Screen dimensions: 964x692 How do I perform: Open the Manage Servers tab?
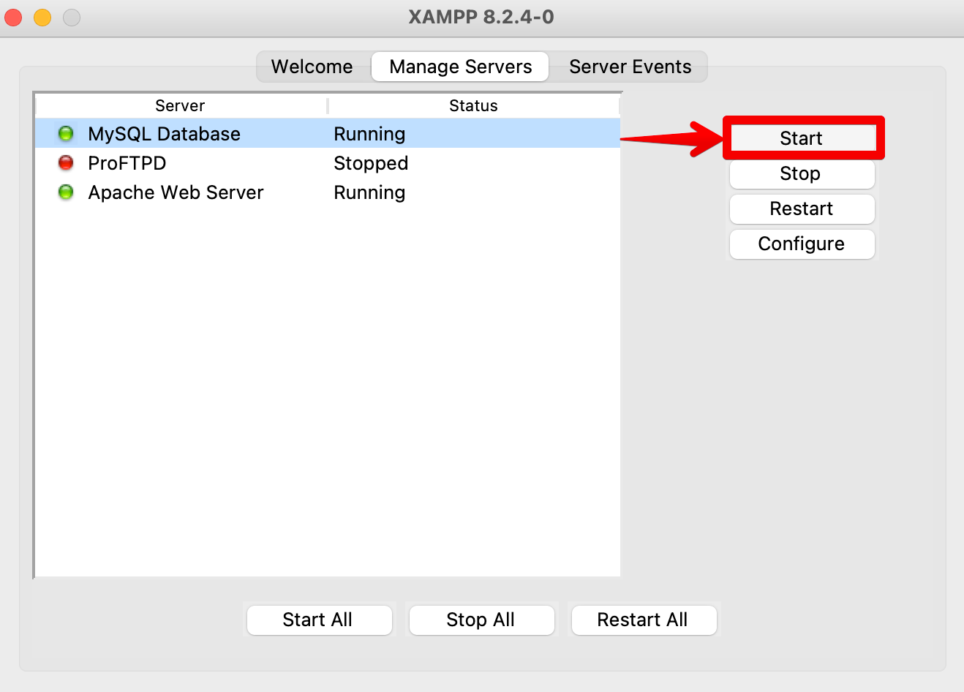[460, 67]
